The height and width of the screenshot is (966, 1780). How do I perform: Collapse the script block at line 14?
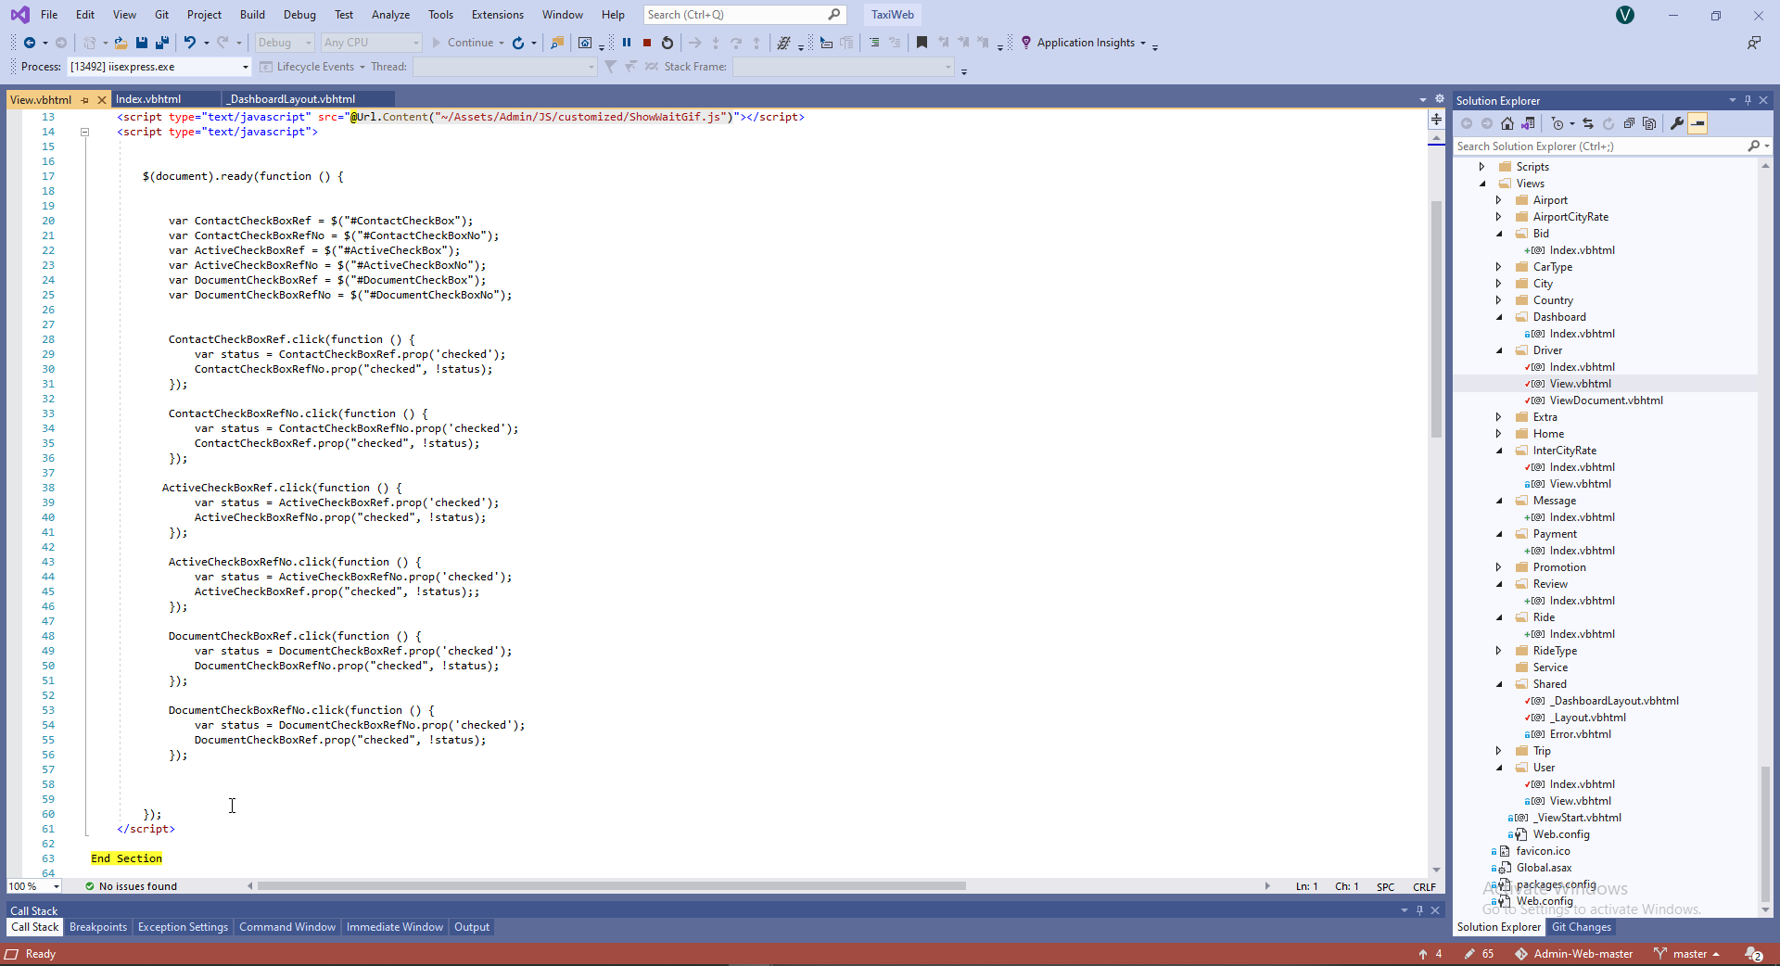click(84, 132)
